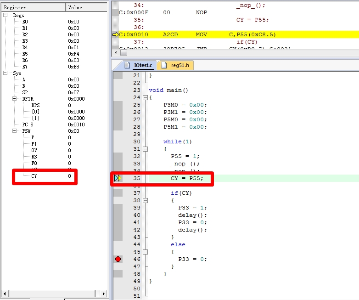Collapse the DPTR register node

click(14, 99)
